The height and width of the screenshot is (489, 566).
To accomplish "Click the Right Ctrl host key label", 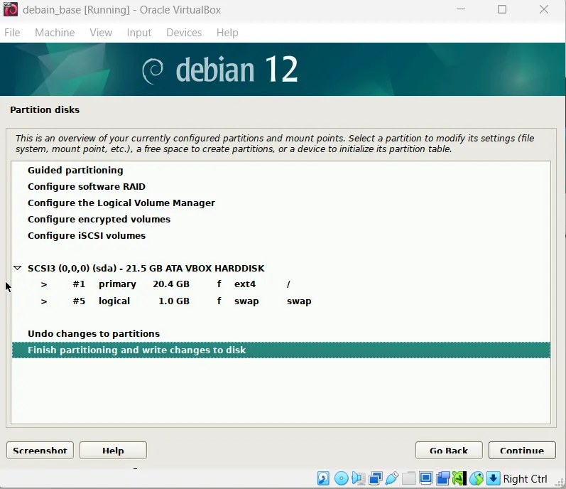I will click(525, 478).
